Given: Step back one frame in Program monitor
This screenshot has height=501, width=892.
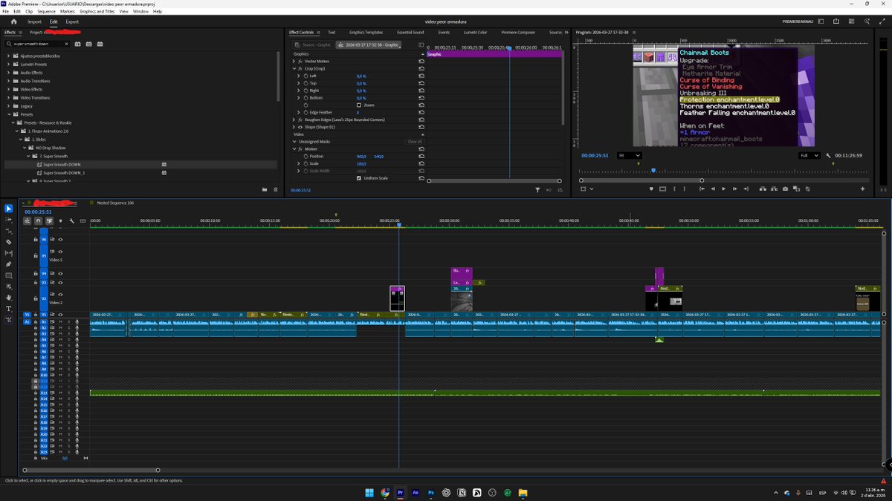Looking at the screenshot, I should click(x=713, y=189).
